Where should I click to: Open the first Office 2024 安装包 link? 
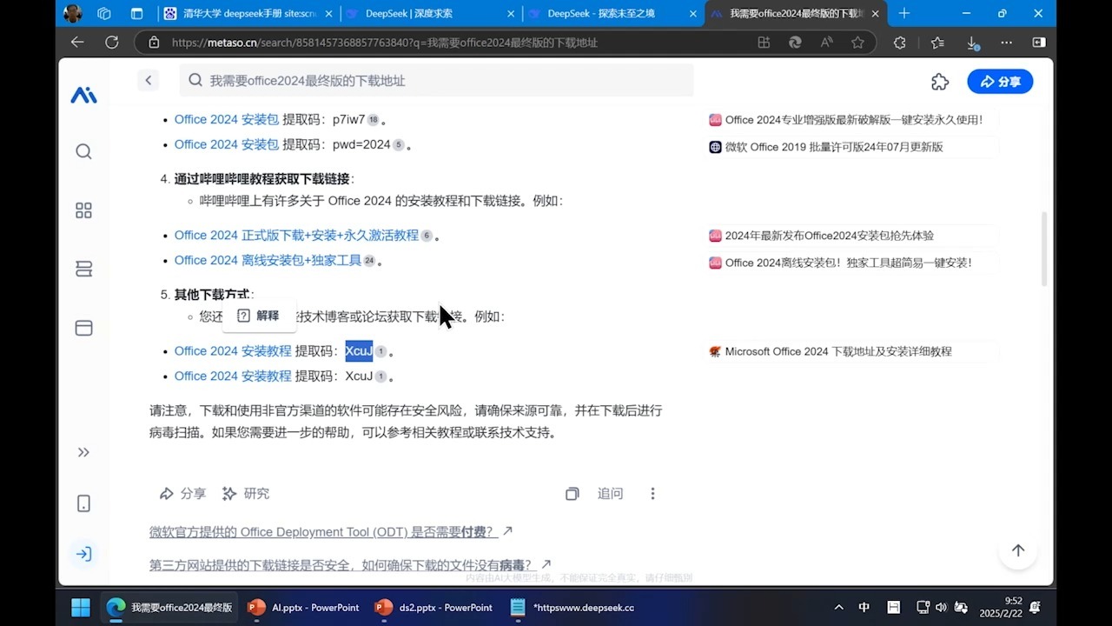227,119
